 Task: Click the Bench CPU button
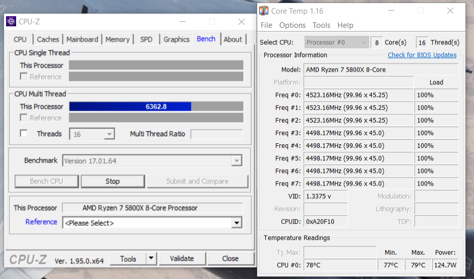coord(46,181)
